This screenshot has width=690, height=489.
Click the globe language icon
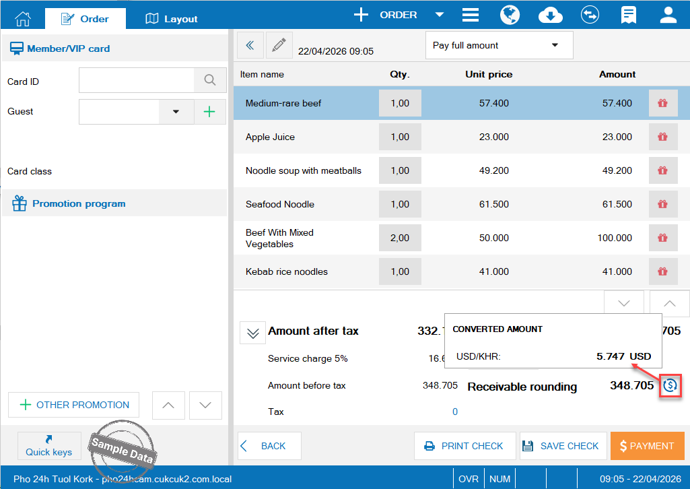pos(510,15)
